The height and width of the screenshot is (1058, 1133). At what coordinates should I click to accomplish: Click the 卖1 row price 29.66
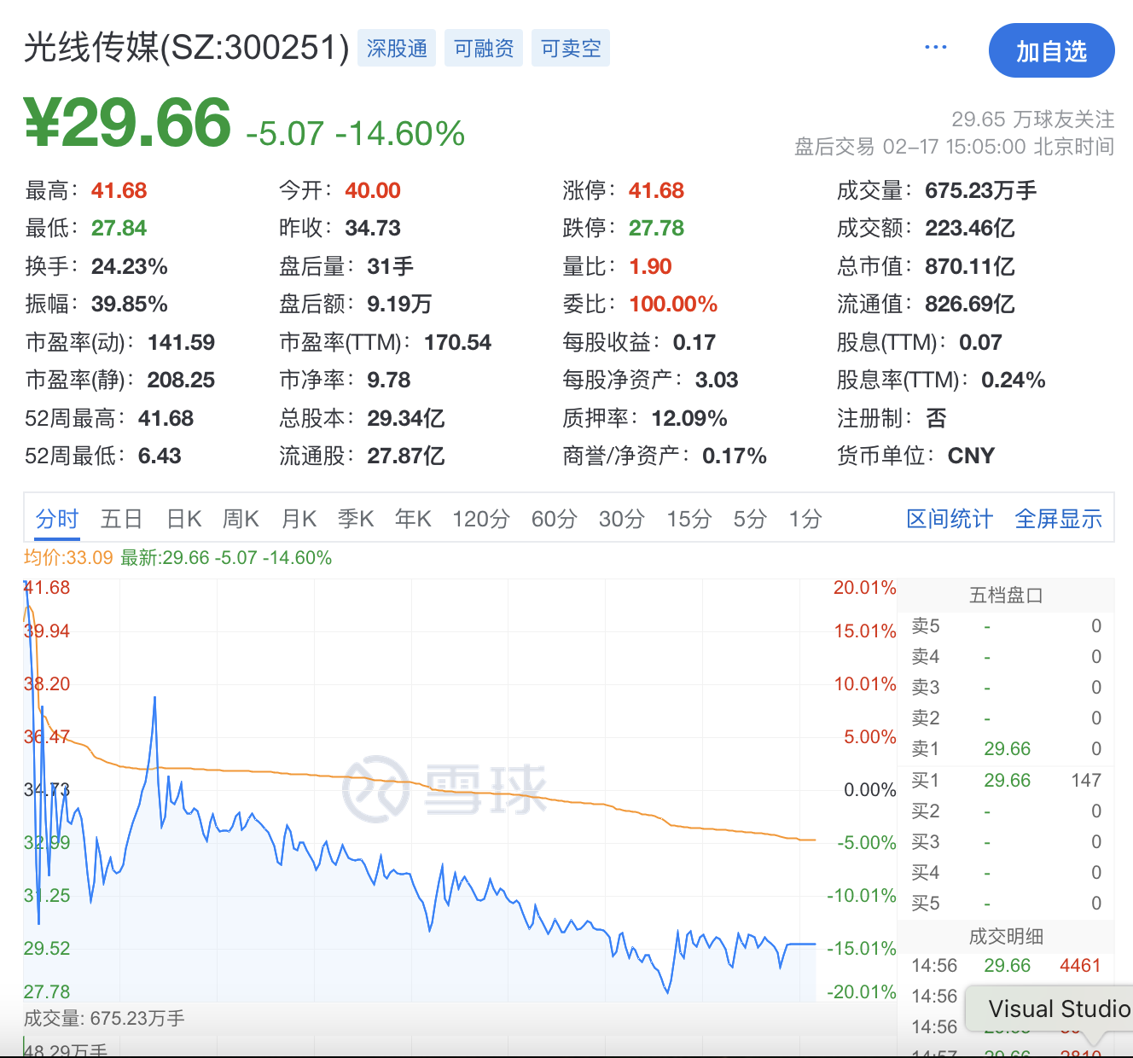(x=1008, y=748)
